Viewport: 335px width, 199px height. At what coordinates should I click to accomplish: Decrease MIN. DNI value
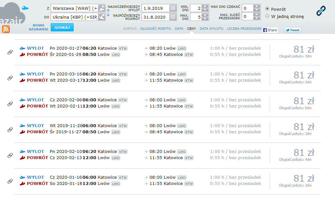pyautogui.click(x=205, y=10)
